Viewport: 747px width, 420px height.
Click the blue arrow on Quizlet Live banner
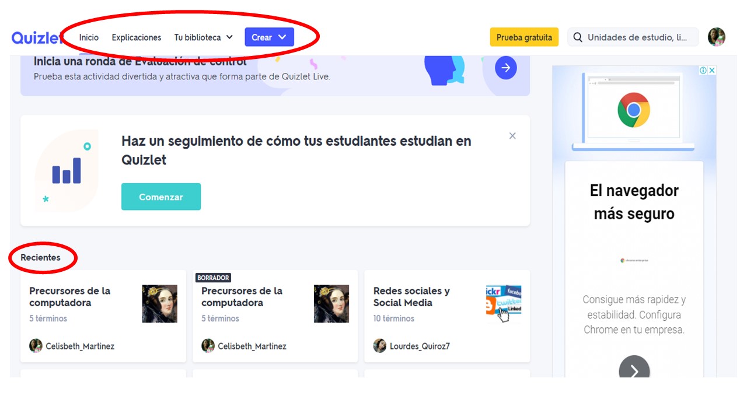506,68
